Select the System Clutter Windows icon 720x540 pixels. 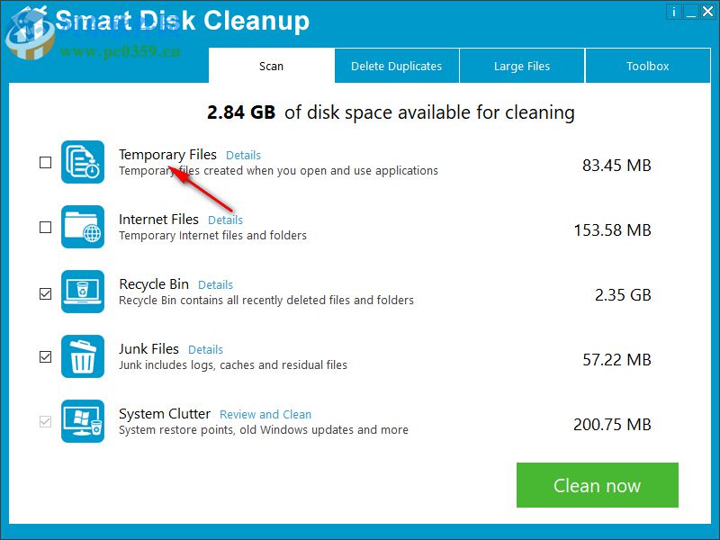point(84,421)
